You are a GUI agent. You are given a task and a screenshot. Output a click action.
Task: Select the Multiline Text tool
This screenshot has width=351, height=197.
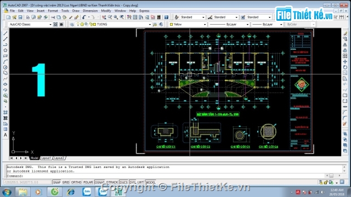[x=5, y=135]
